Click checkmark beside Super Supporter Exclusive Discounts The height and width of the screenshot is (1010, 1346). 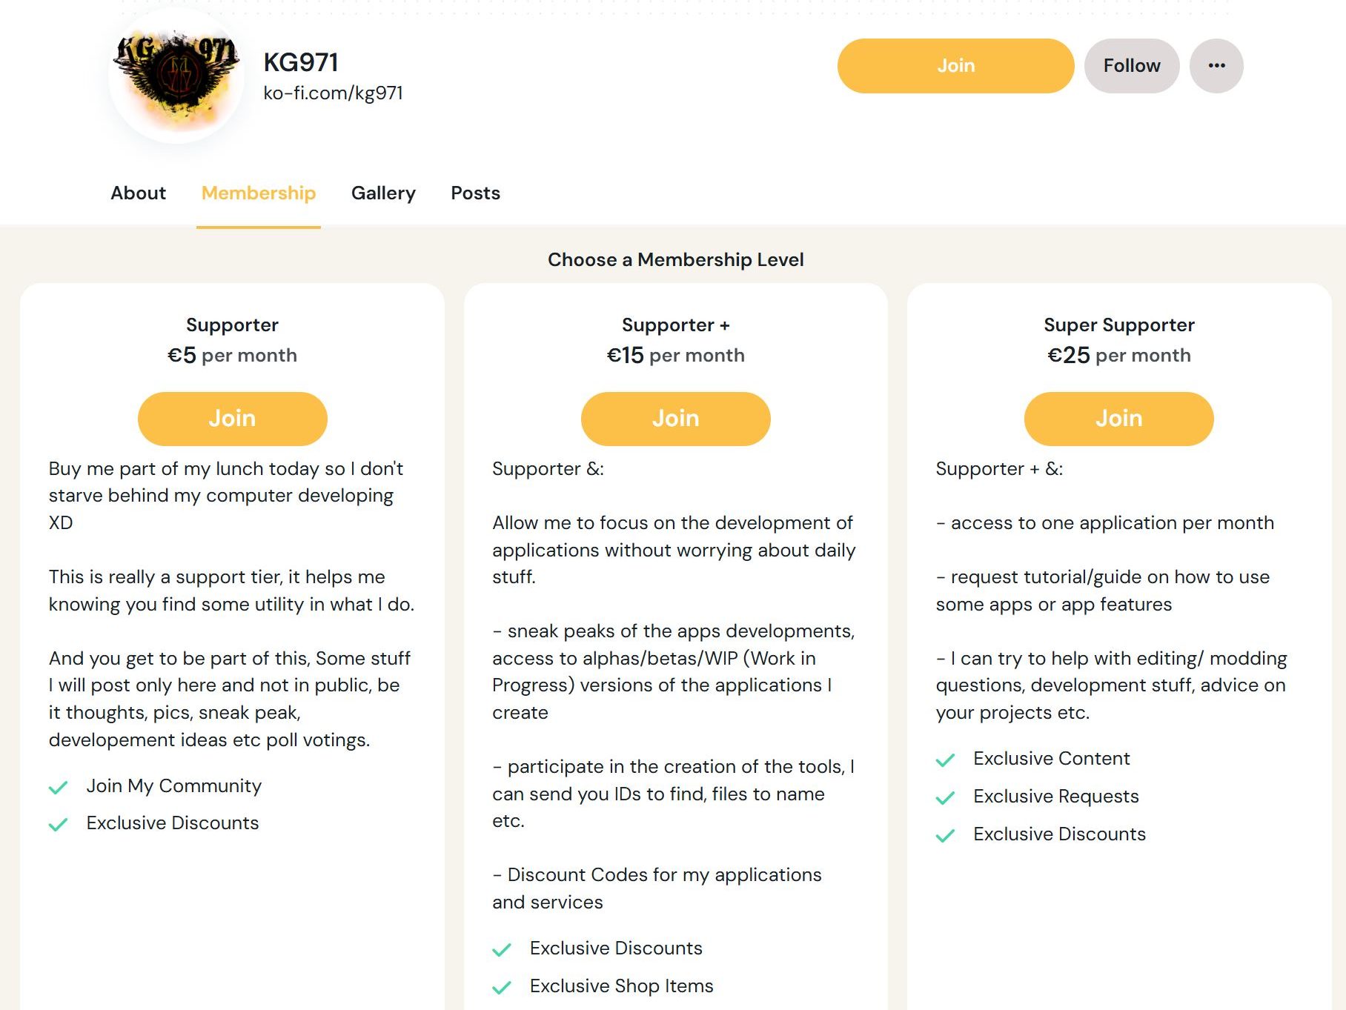[x=945, y=835]
